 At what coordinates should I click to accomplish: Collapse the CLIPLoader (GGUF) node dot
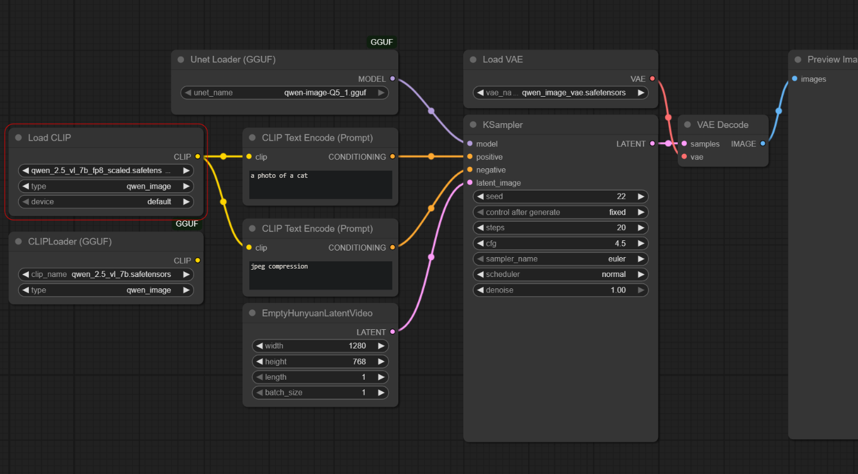(x=18, y=242)
